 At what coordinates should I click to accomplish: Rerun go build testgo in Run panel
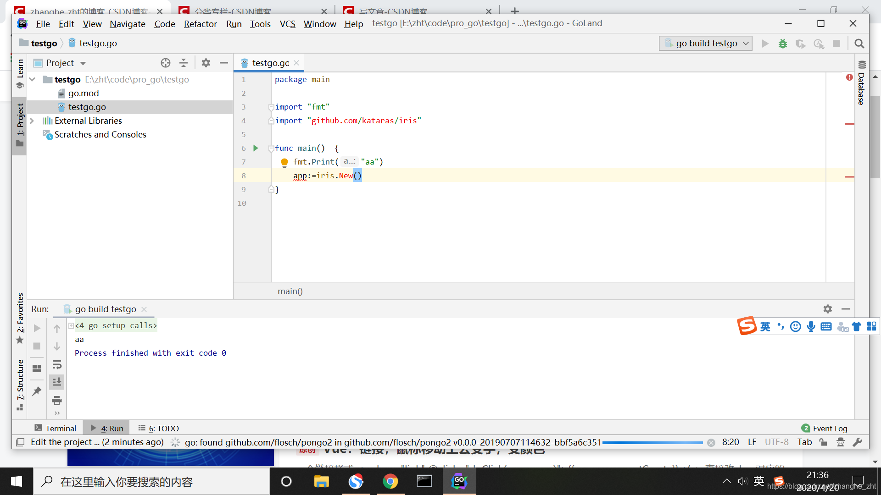(x=37, y=328)
